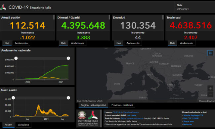
Task: Click the 112.514 current positives figure
Action: tap(27, 25)
